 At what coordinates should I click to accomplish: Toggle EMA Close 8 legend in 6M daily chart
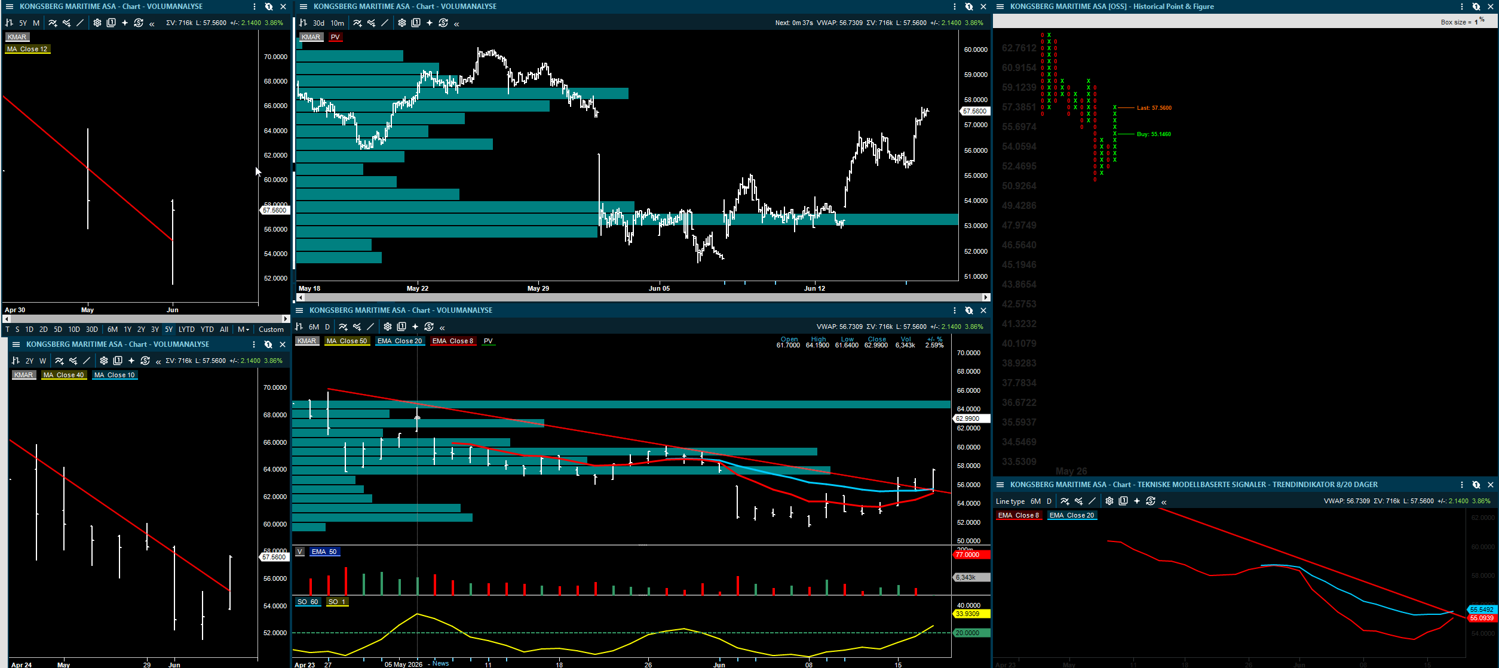[453, 341]
